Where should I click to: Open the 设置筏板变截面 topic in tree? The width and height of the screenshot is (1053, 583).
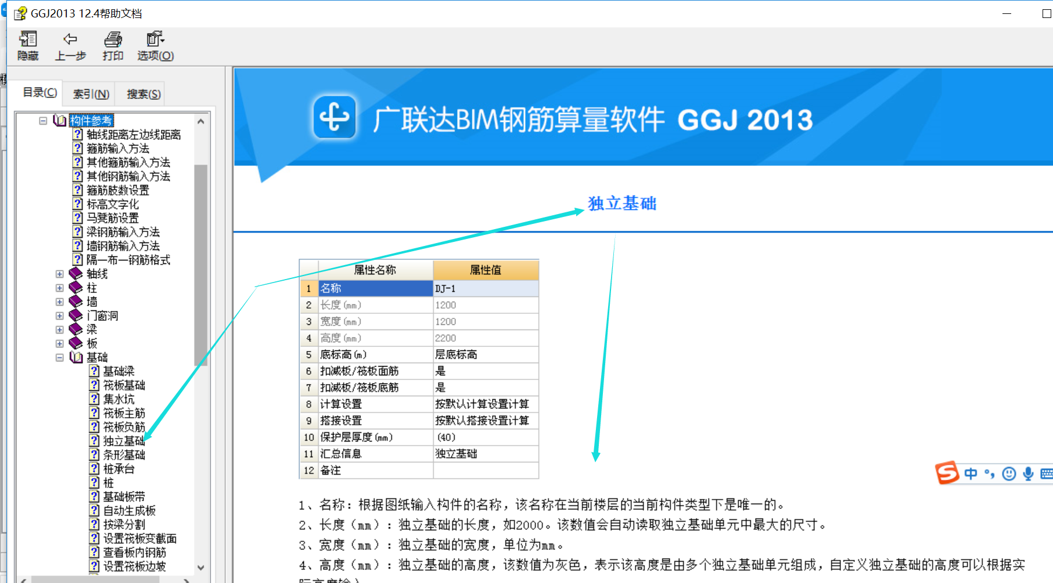[x=140, y=538]
